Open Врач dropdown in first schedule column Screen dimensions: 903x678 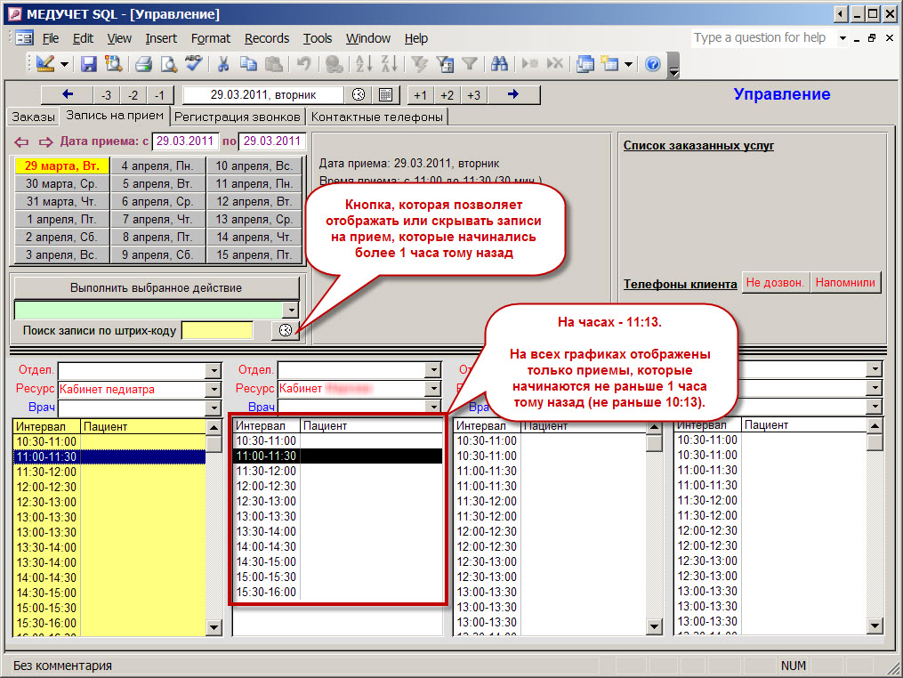(214, 408)
